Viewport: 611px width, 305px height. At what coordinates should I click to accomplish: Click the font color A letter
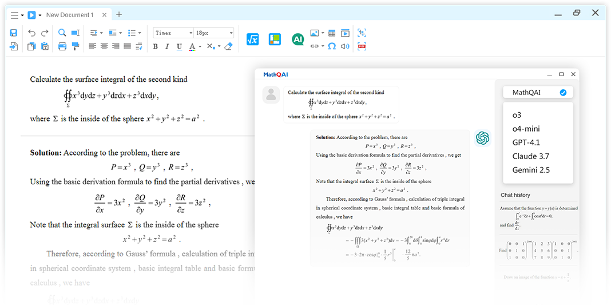(192, 47)
